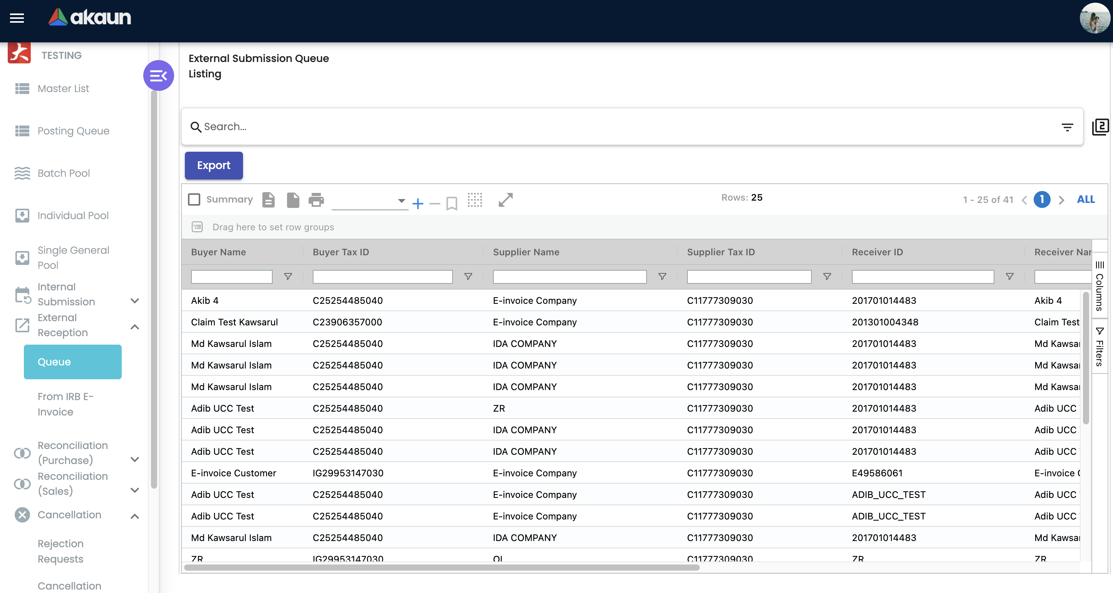Viewport: 1113px width, 593px height.
Task: Click the Export button
Action: [214, 166]
